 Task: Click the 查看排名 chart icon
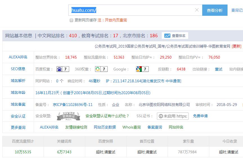tap(167, 36)
